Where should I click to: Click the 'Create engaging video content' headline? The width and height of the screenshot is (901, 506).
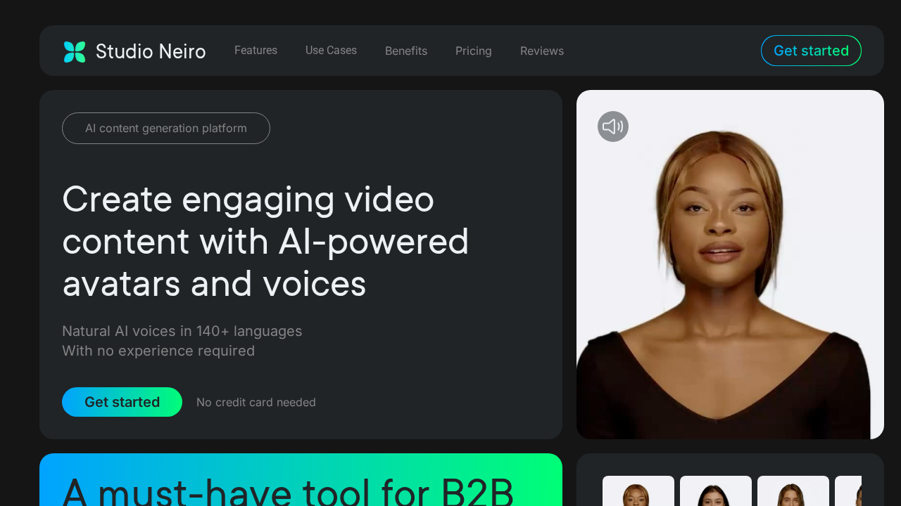coord(265,241)
